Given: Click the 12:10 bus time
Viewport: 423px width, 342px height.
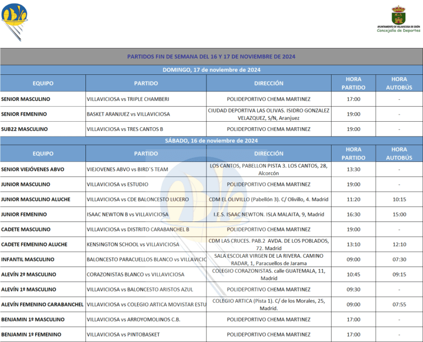Looking at the screenshot, I should point(399,245).
